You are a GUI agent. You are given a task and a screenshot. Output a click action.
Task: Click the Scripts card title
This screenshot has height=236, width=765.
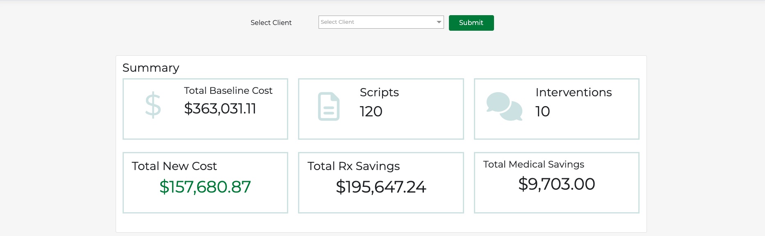coord(379,93)
